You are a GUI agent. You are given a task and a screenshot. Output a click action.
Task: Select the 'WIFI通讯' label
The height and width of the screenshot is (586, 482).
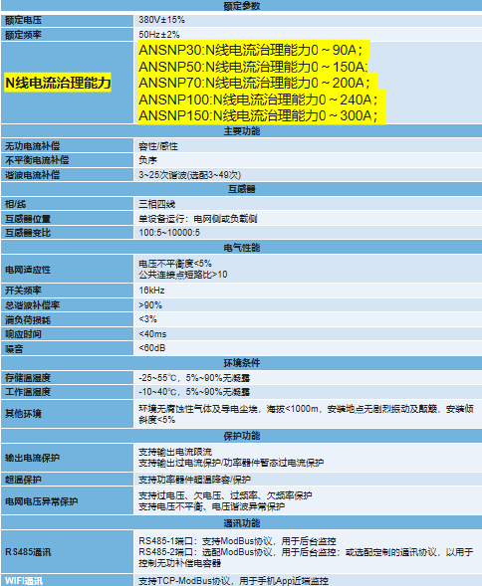[x=24, y=581]
